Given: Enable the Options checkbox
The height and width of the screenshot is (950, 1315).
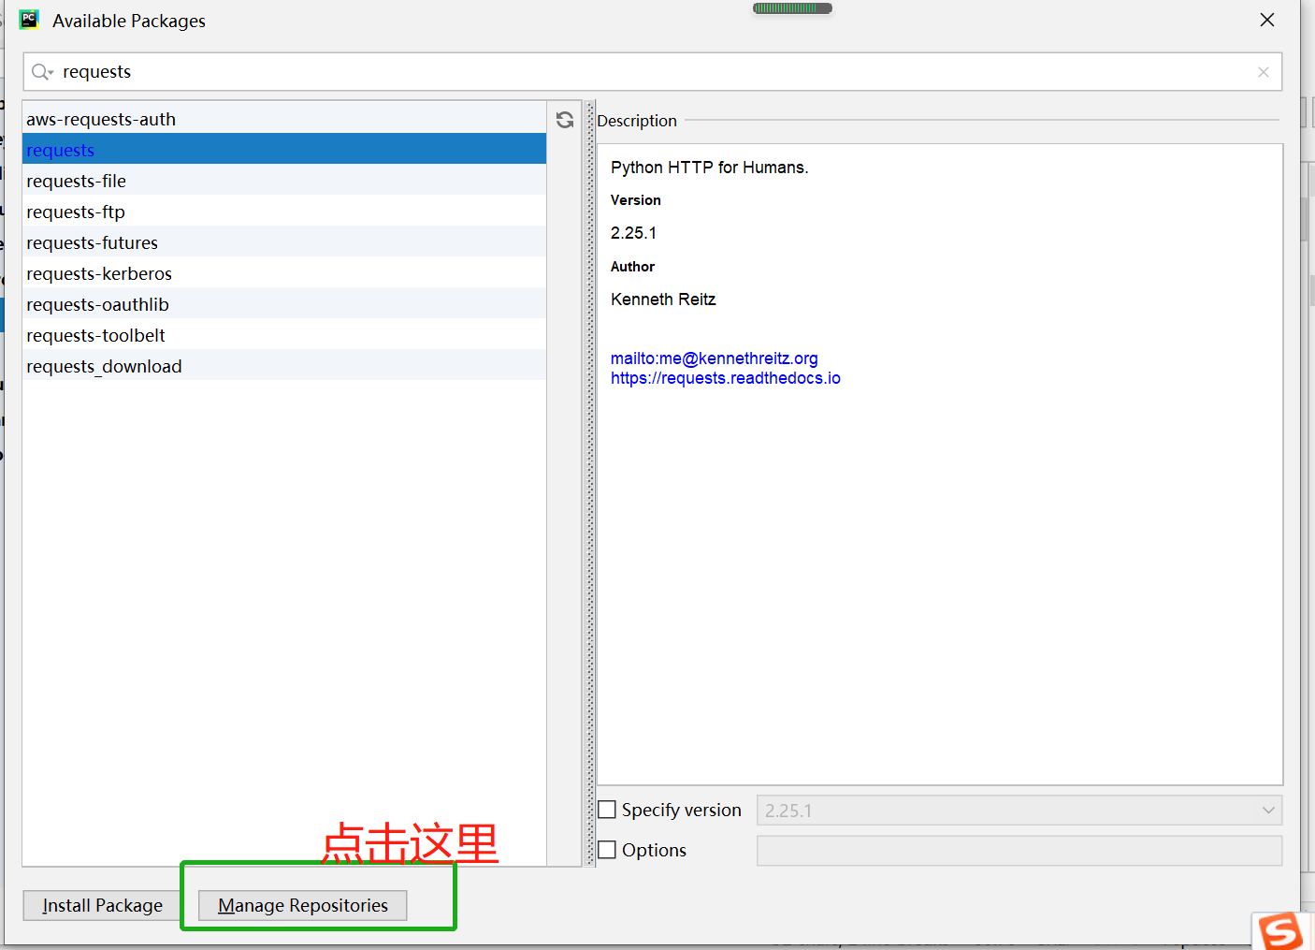Looking at the screenshot, I should pos(607,850).
